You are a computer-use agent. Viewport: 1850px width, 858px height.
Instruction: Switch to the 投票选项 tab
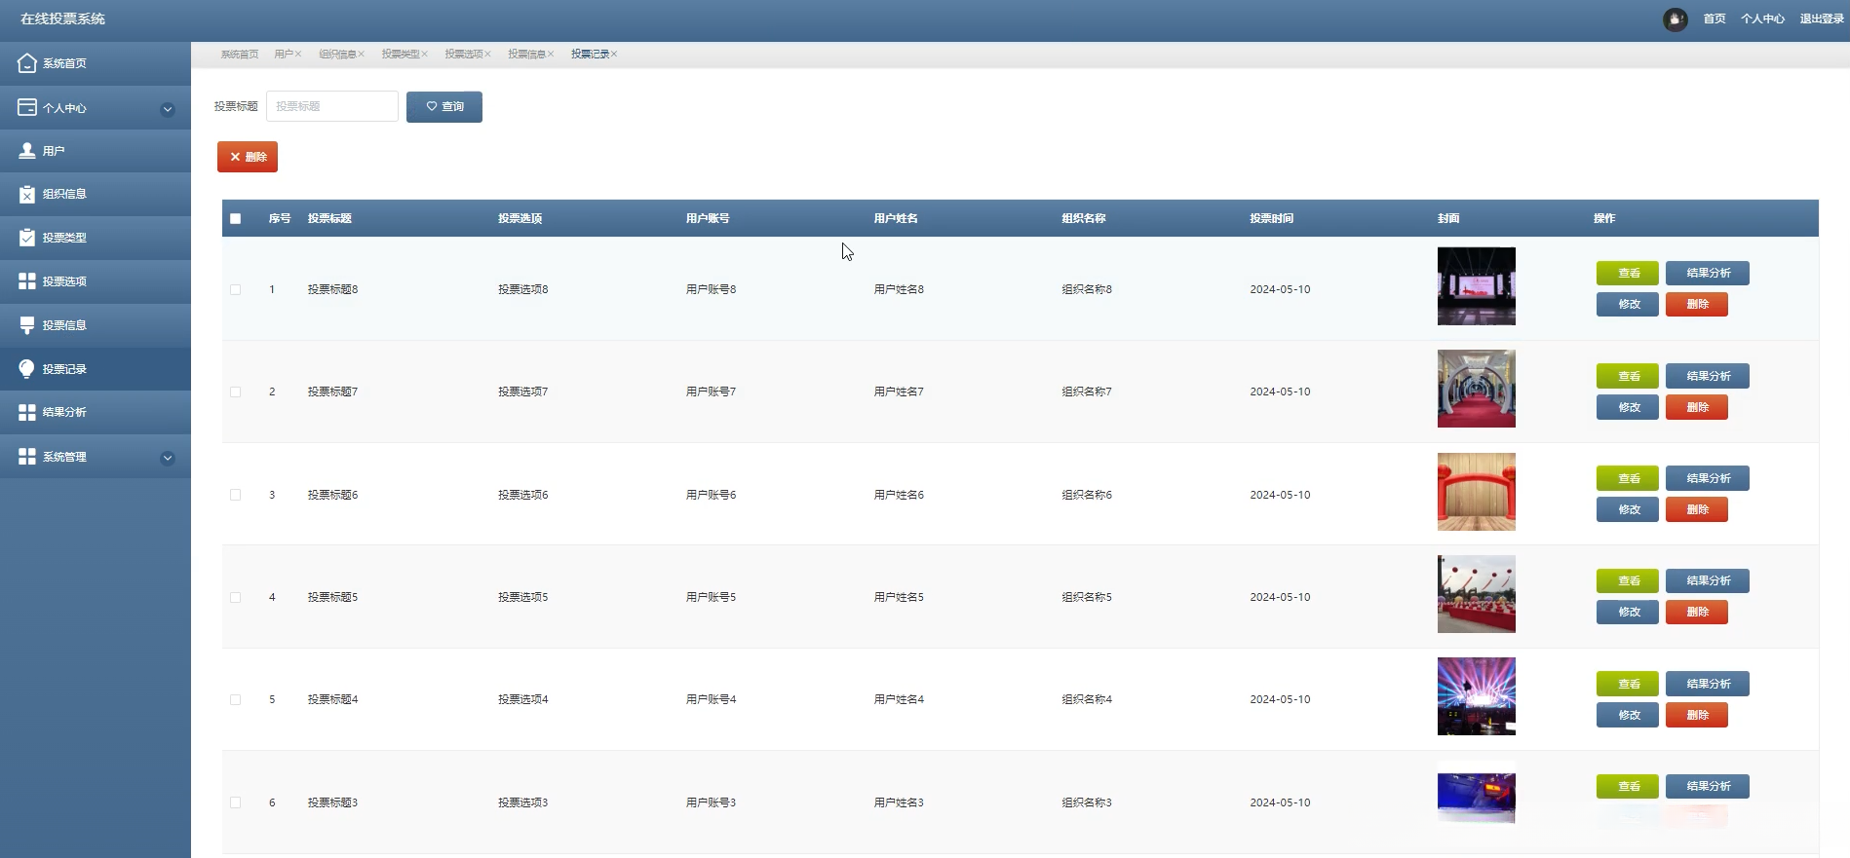click(x=464, y=55)
